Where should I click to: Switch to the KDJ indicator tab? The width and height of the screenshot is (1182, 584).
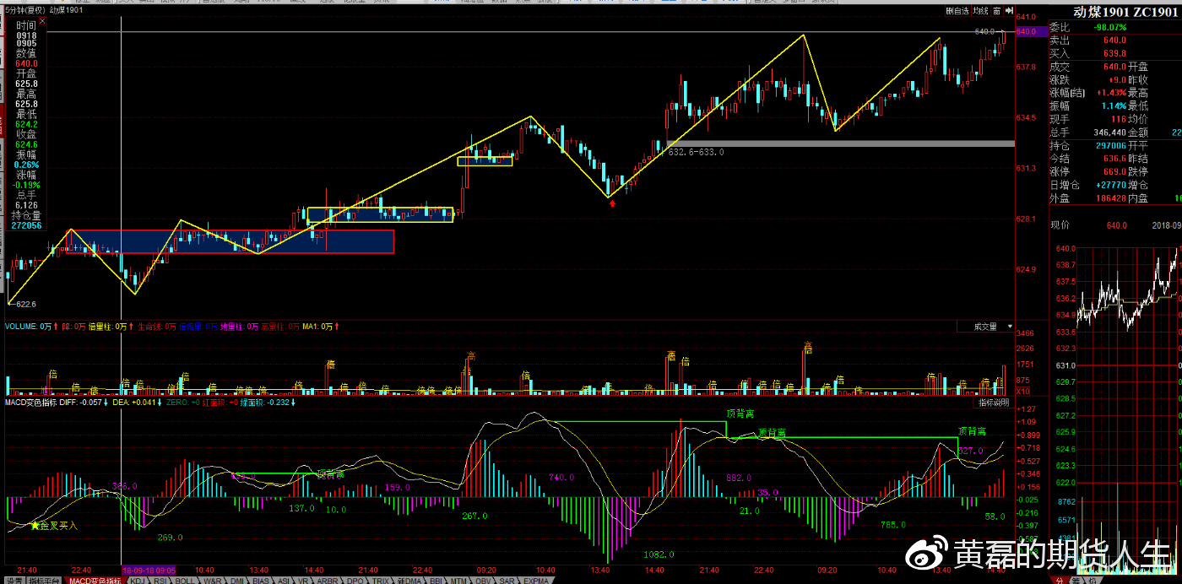click(135, 581)
